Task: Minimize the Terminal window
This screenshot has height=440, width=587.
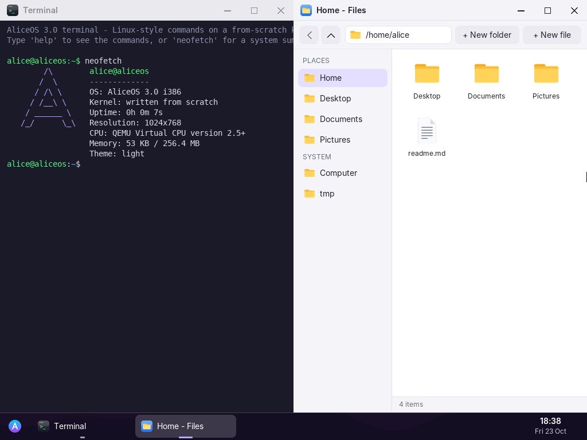Action: tap(228, 10)
